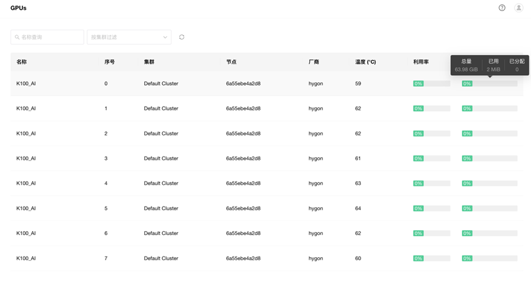Click the 名称 column header

(22, 62)
